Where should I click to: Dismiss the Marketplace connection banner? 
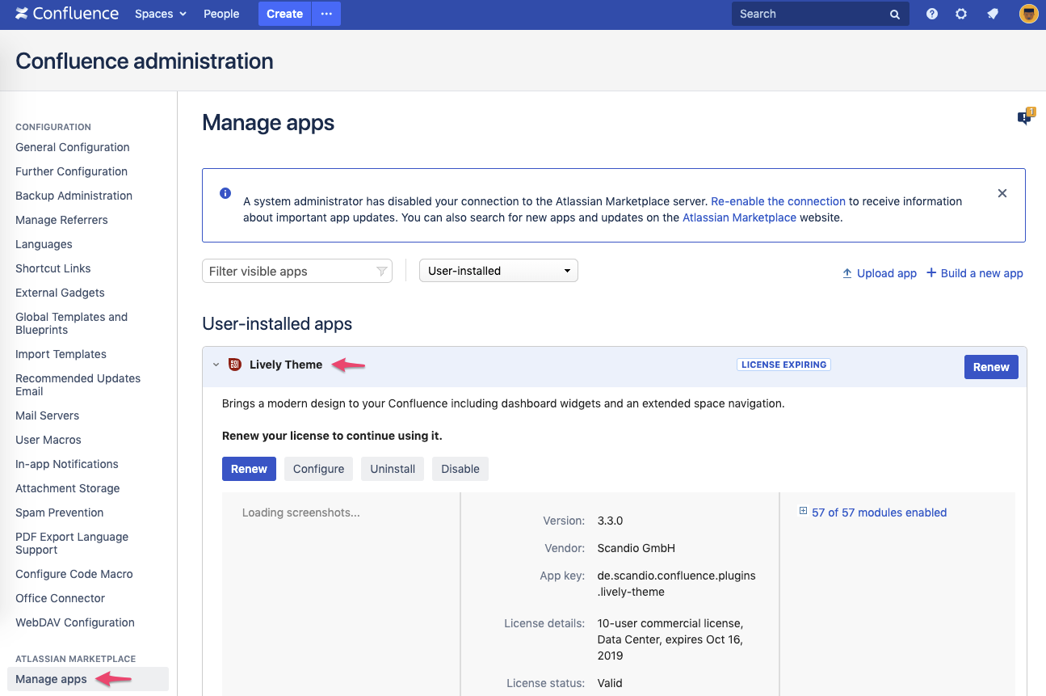[1002, 194]
